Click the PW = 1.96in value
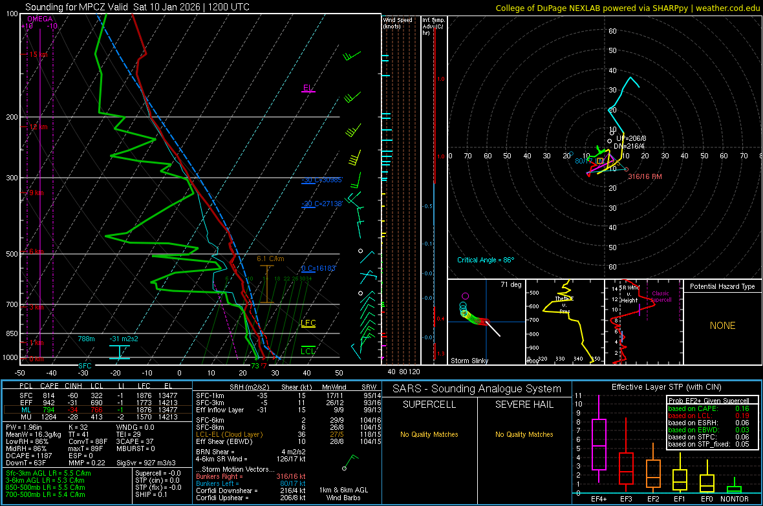 (x=24, y=427)
